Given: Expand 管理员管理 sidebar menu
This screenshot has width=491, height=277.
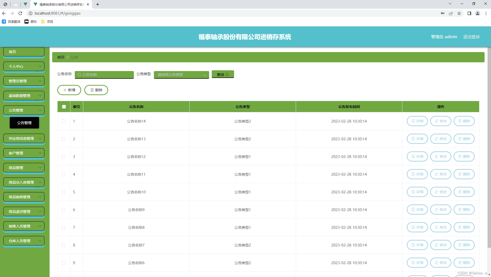Looking at the screenshot, I should pyautogui.click(x=24, y=81).
